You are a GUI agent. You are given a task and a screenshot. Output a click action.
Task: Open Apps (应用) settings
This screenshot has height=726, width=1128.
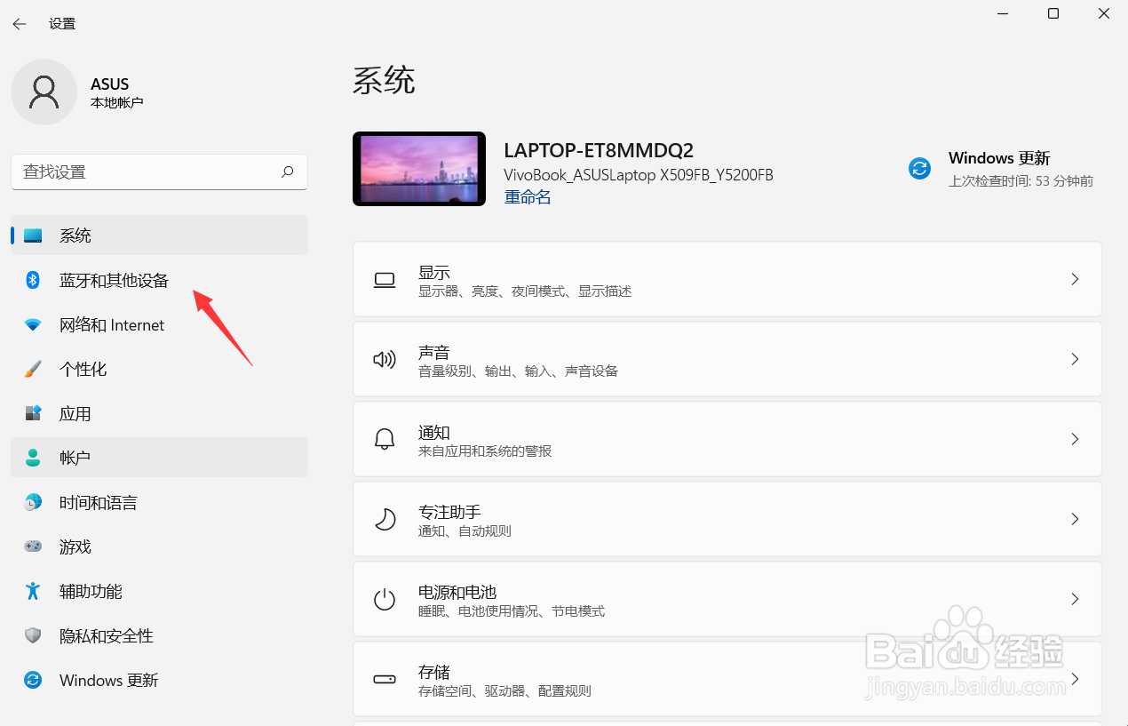coord(75,413)
